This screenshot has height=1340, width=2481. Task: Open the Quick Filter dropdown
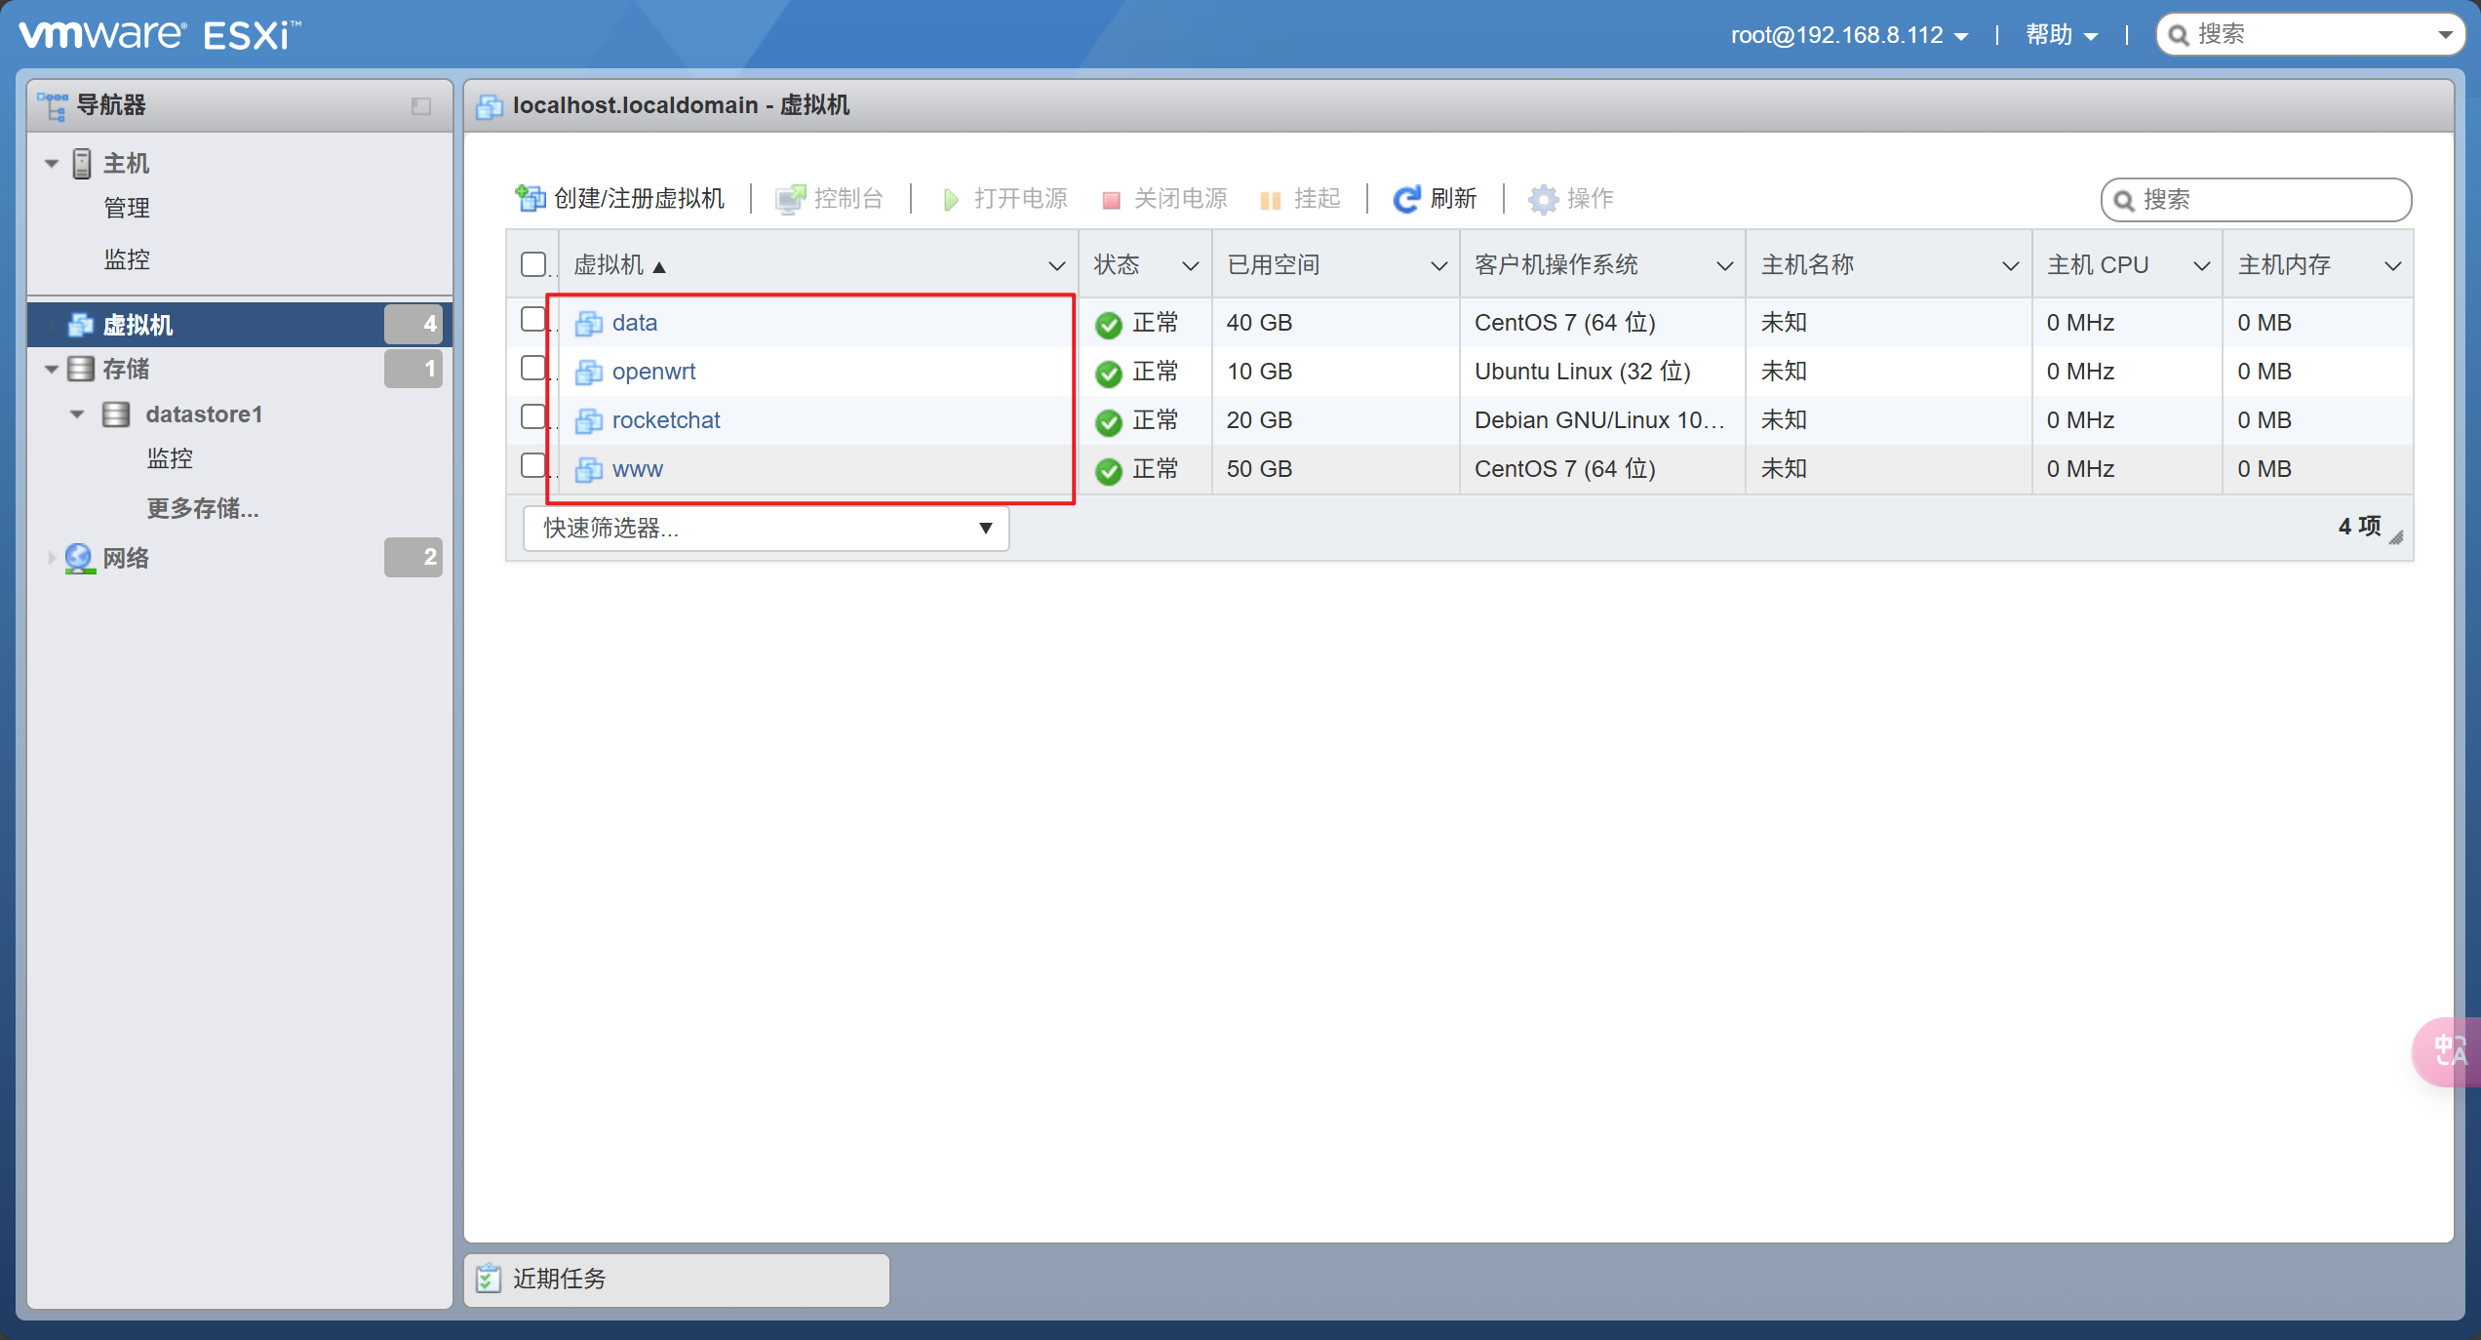[x=766, y=528]
